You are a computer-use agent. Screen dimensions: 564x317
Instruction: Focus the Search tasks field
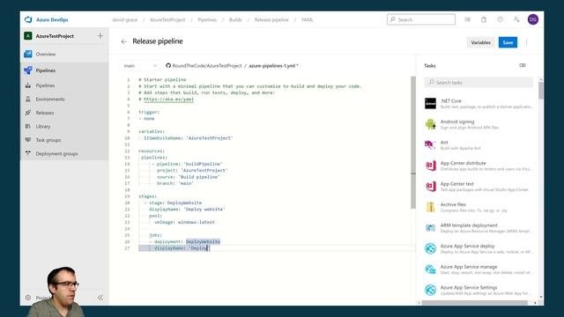(x=479, y=82)
